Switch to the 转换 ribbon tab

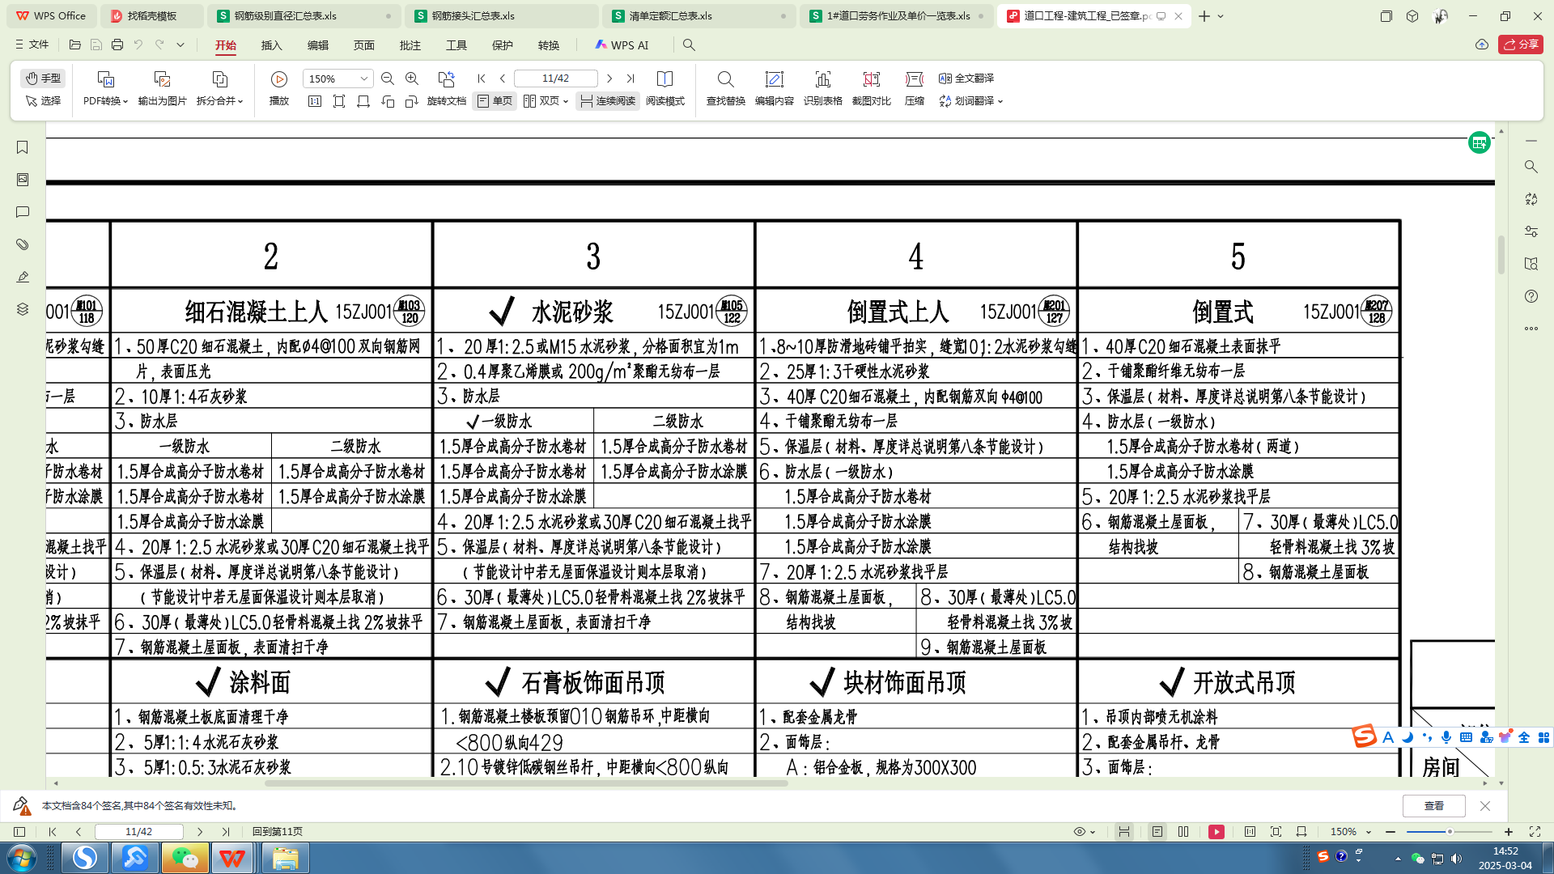(x=549, y=45)
